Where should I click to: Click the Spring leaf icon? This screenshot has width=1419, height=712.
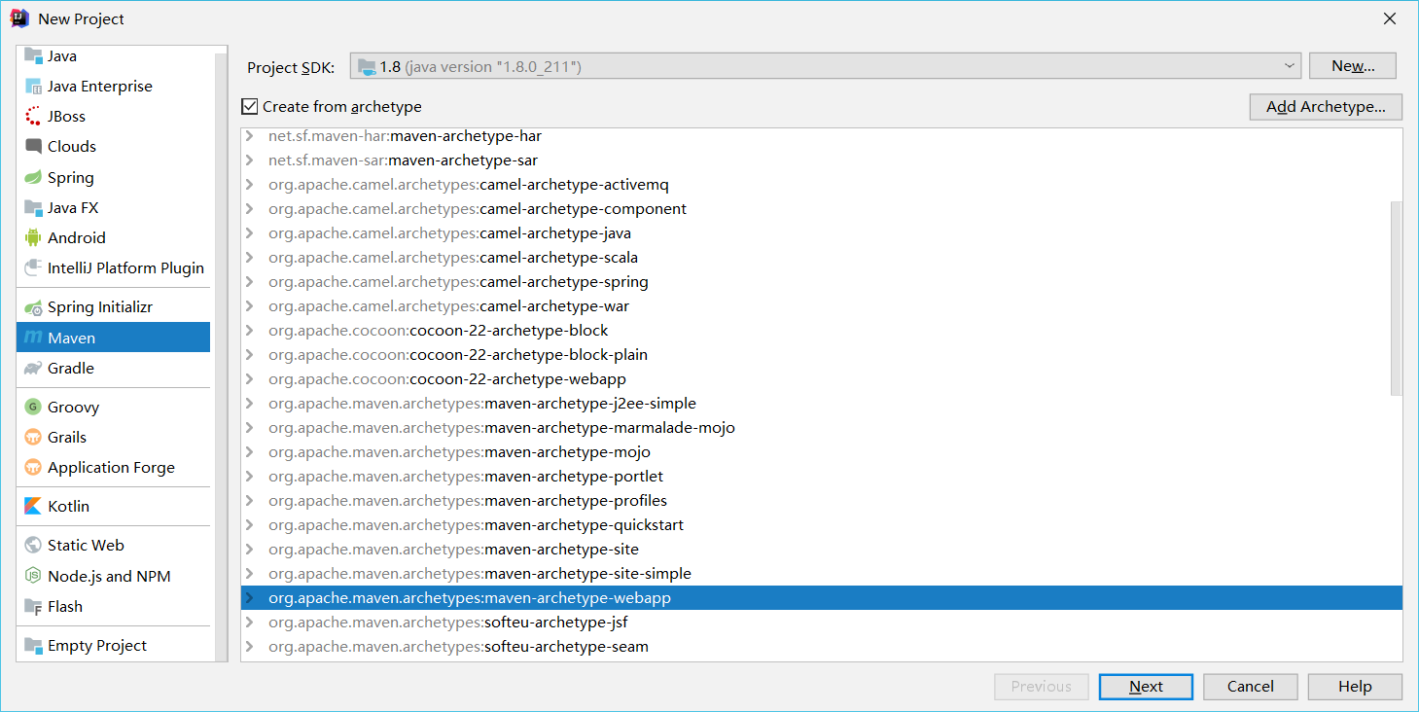[34, 178]
